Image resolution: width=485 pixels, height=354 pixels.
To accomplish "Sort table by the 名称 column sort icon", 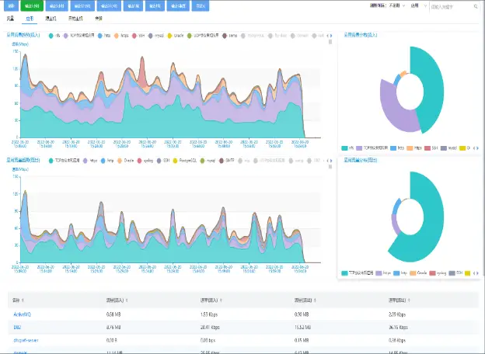I will (x=24, y=300).
